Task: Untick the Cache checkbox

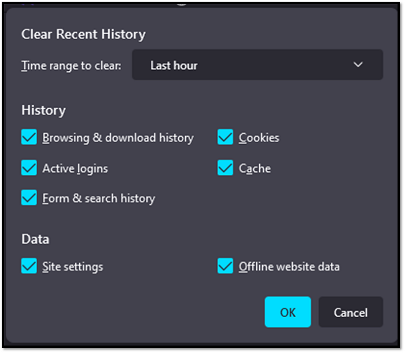Action: click(225, 168)
